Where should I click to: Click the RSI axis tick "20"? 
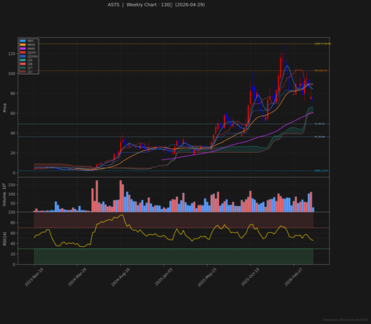(13, 254)
